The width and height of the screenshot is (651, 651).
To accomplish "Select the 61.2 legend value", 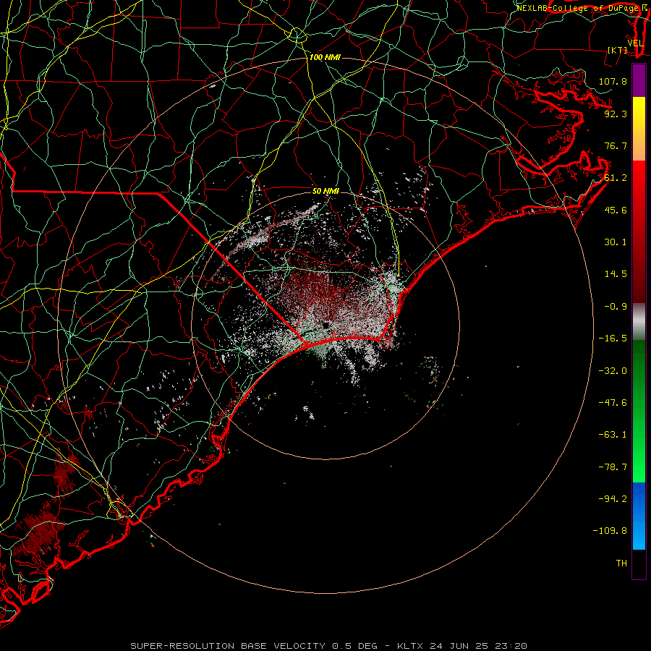I will point(616,178).
